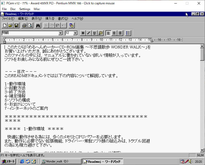Click the left indent marker on the ruler

[x=5, y=42]
